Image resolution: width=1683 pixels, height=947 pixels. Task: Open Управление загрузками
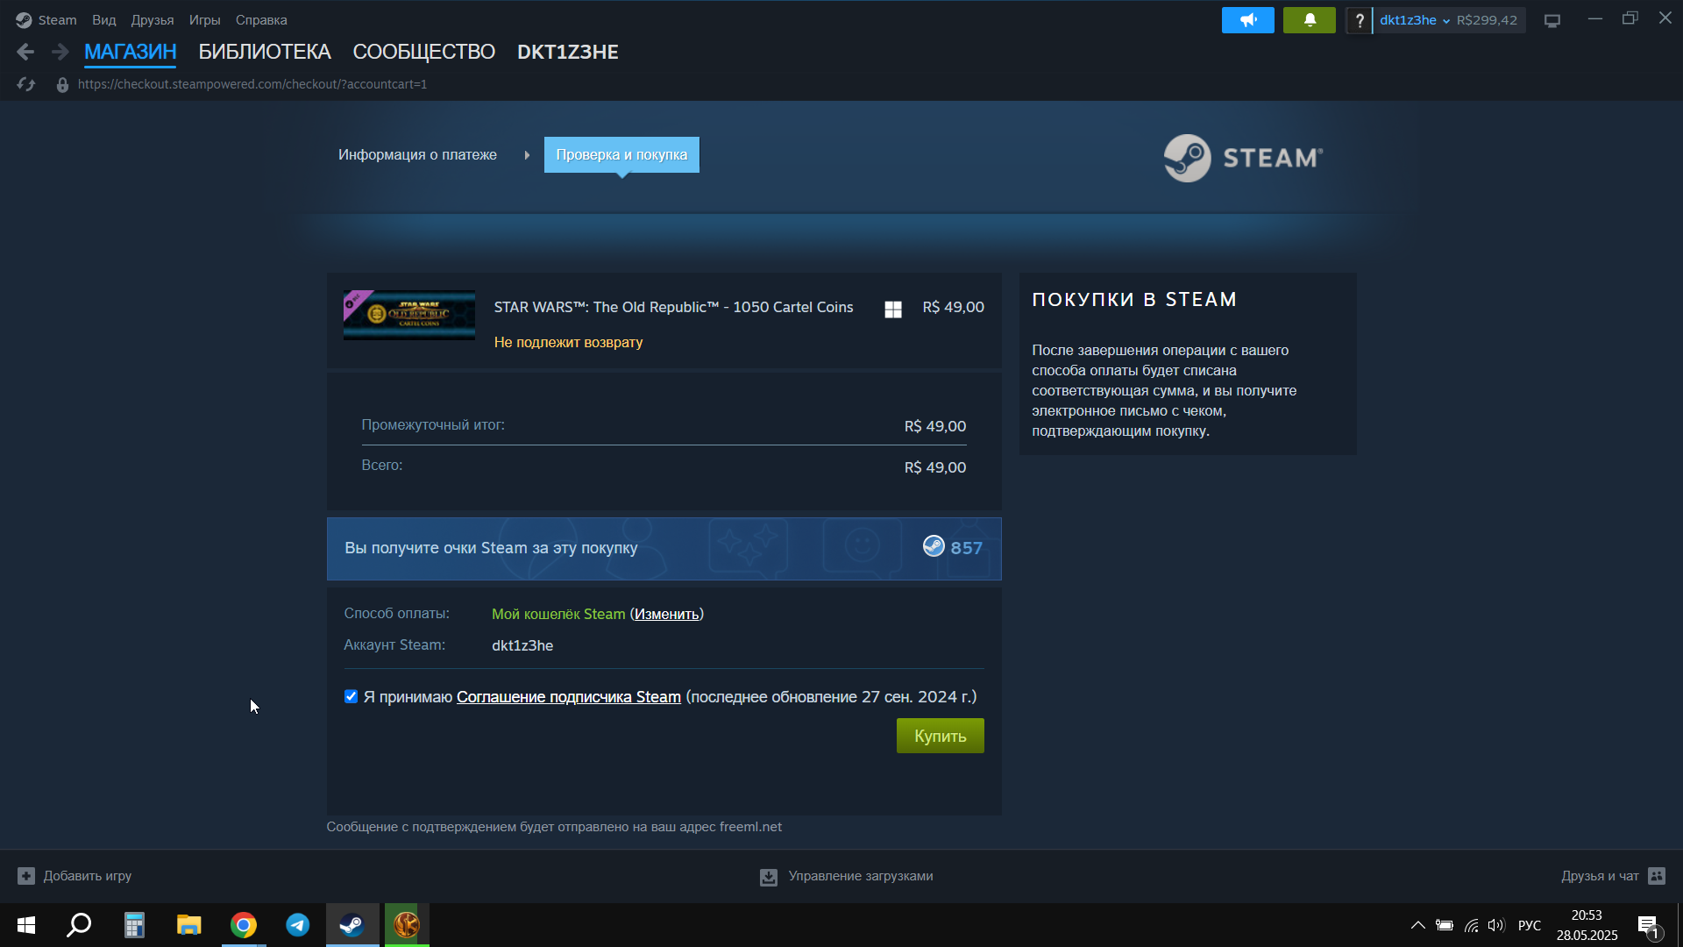click(860, 876)
